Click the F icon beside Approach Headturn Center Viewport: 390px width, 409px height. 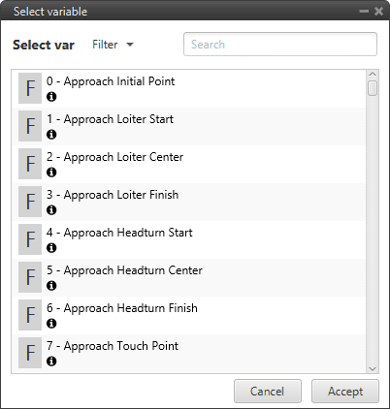30,277
